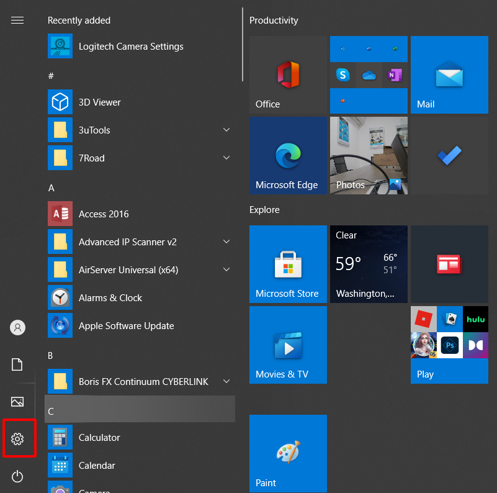Expand the AirServer Universal (x64) folder
This screenshot has height=493, width=497.
coord(226,270)
